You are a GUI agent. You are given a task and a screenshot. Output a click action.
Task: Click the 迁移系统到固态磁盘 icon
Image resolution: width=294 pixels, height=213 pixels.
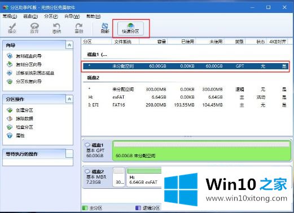click(10, 73)
